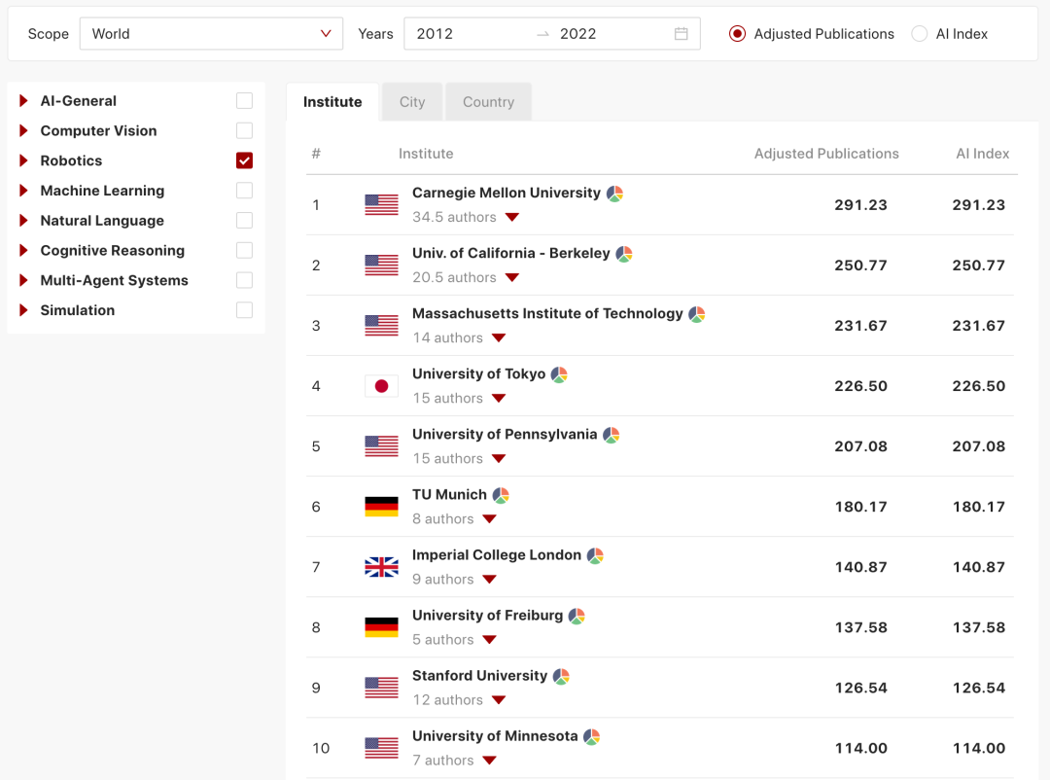Select the Adjusted Publications radio button

[737, 33]
